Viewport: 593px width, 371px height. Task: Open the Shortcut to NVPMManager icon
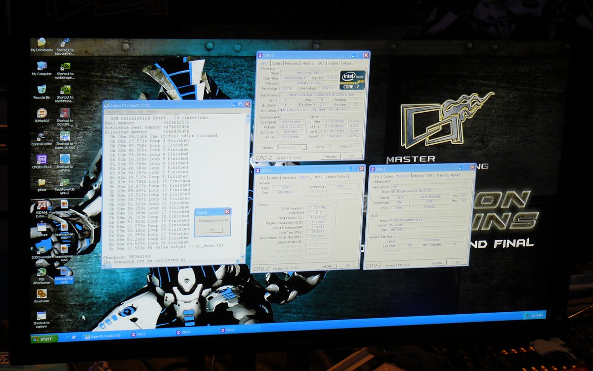(65, 94)
